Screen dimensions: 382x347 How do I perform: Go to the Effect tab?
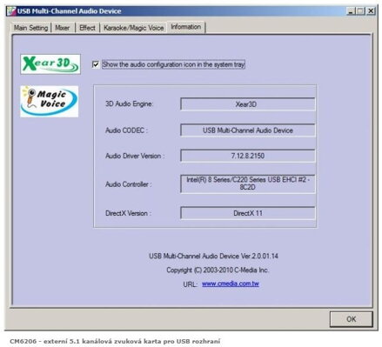[x=87, y=28]
